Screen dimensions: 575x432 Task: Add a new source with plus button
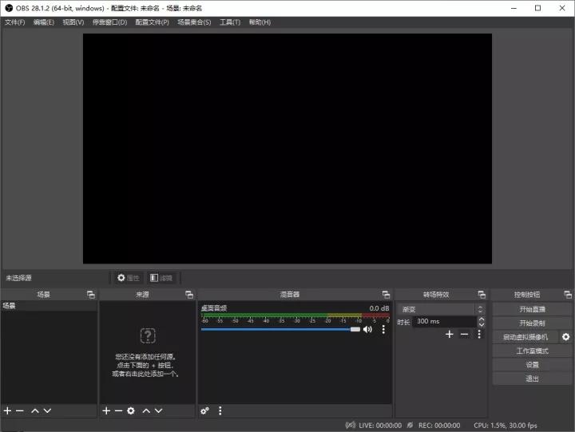106,410
